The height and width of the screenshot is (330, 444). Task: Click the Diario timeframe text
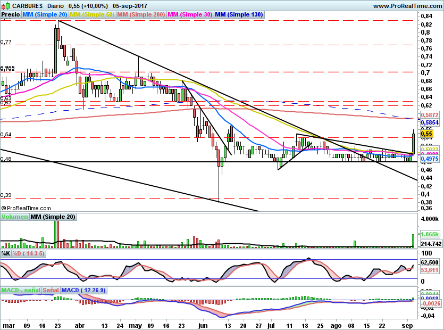pyautogui.click(x=55, y=6)
